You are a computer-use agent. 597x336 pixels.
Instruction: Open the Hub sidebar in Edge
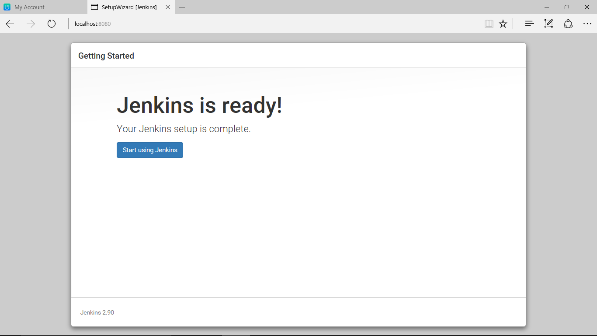(529, 24)
